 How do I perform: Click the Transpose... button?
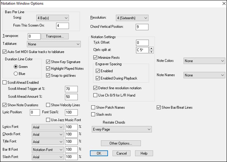(55, 36)
